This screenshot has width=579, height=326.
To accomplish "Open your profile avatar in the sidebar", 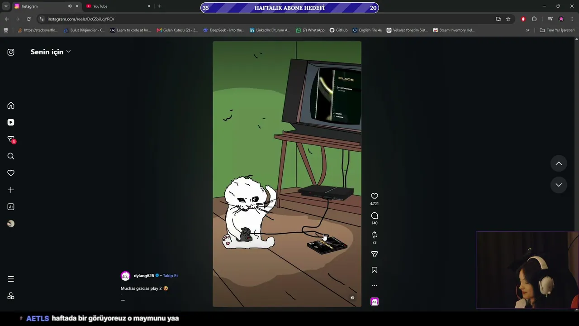I will tap(11, 224).
